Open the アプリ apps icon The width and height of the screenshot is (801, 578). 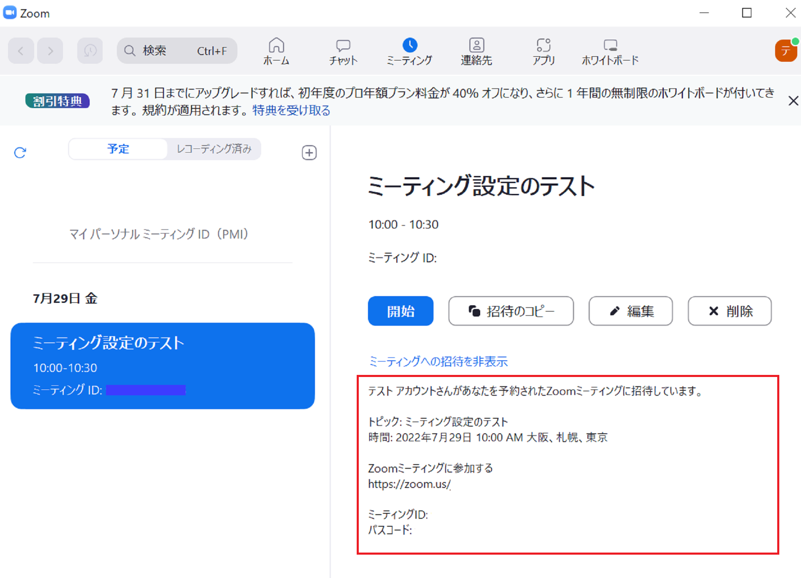click(543, 51)
